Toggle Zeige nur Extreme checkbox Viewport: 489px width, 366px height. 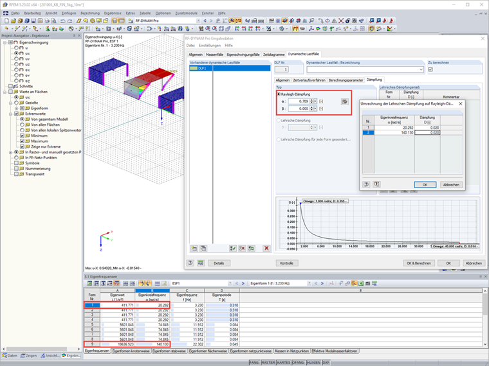pos(22,146)
